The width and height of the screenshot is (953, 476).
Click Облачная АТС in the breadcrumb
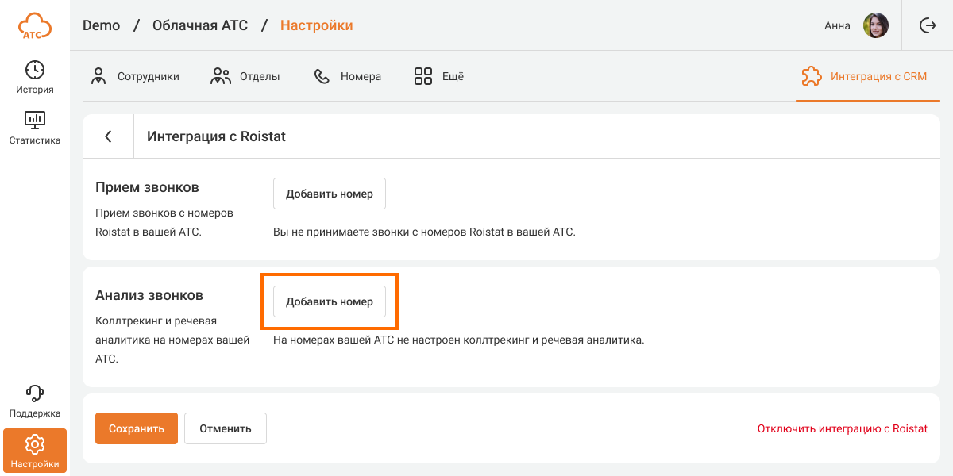click(x=199, y=25)
